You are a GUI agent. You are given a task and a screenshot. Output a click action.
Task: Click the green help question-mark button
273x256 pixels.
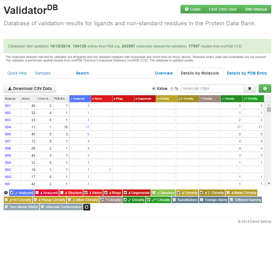click(265, 88)
